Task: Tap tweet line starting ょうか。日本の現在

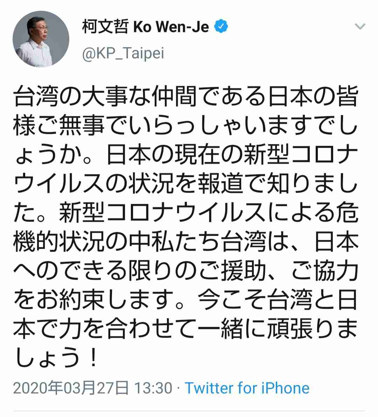Action: click(x=186, y=154)
